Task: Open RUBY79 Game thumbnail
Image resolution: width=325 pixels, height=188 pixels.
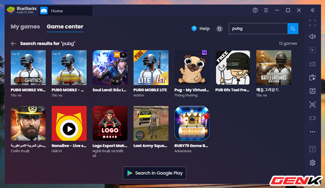Action: point(192,124)
